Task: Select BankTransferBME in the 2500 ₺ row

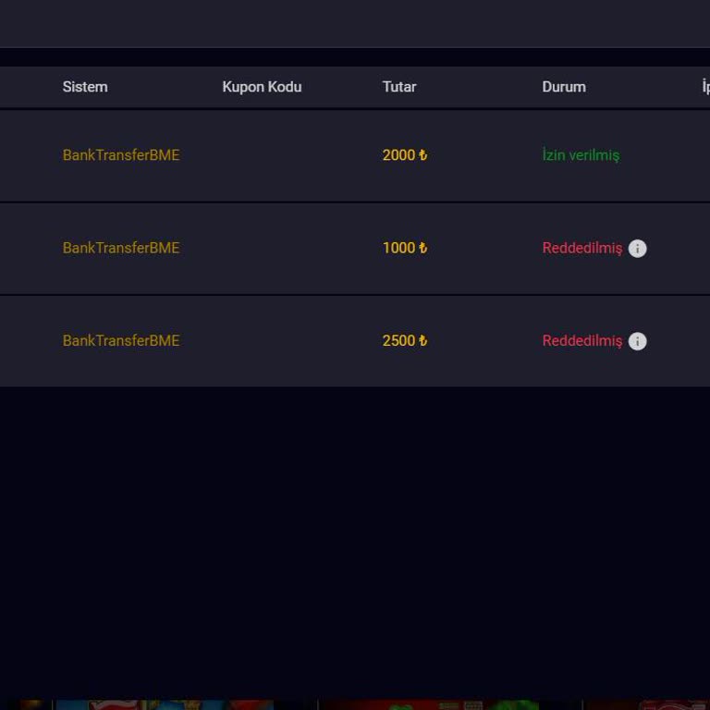Action: [121, 340]
